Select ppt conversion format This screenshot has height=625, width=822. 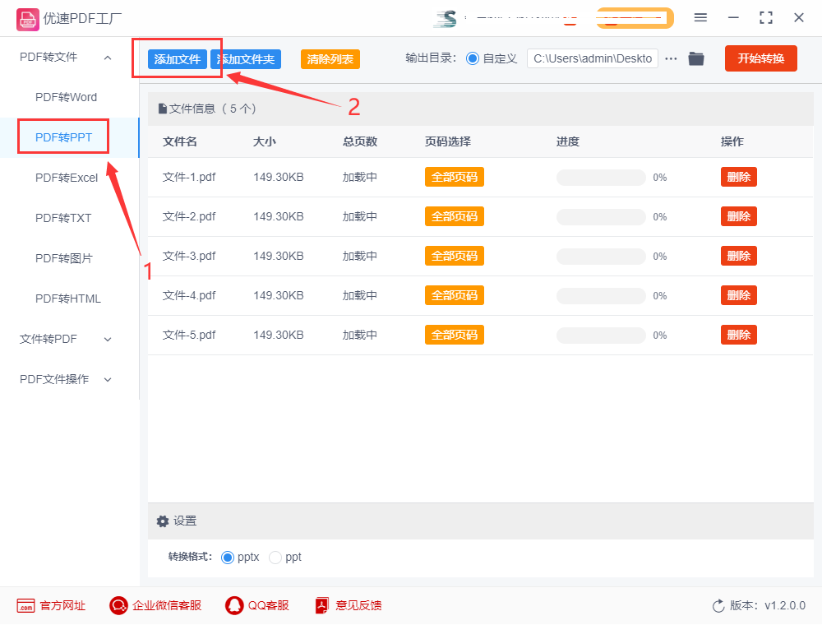pyautogui.click(x=275, y=558)
